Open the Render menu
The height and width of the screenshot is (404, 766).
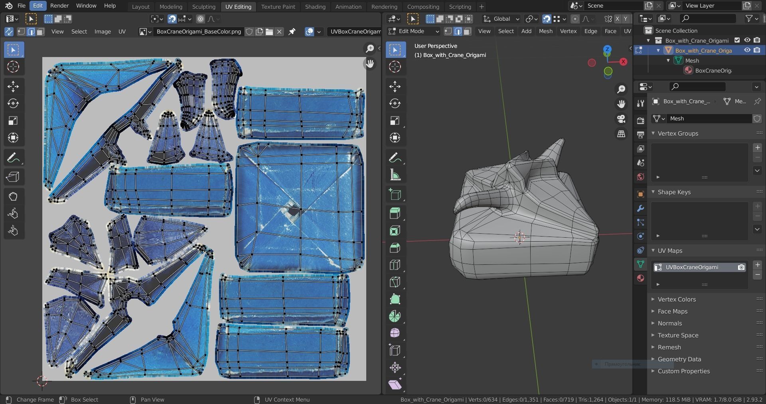click(x=59, y=6)
